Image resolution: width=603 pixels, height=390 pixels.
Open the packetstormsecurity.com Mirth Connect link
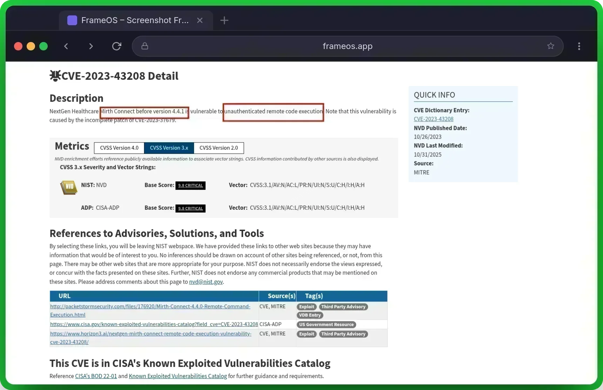coord(150,311)
